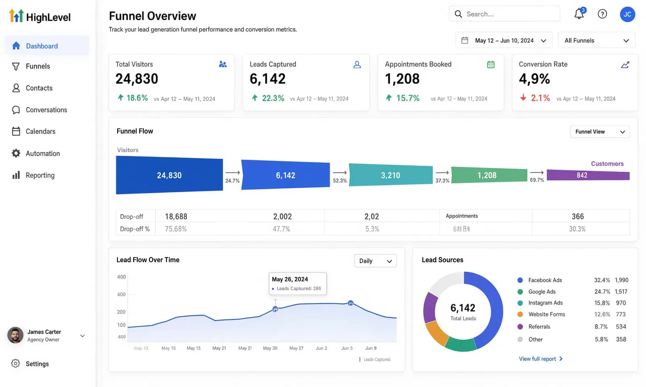This screenshot has width=646, height=387.
Task: Expand the James Carter account chevron
Action: coord(82,335)
